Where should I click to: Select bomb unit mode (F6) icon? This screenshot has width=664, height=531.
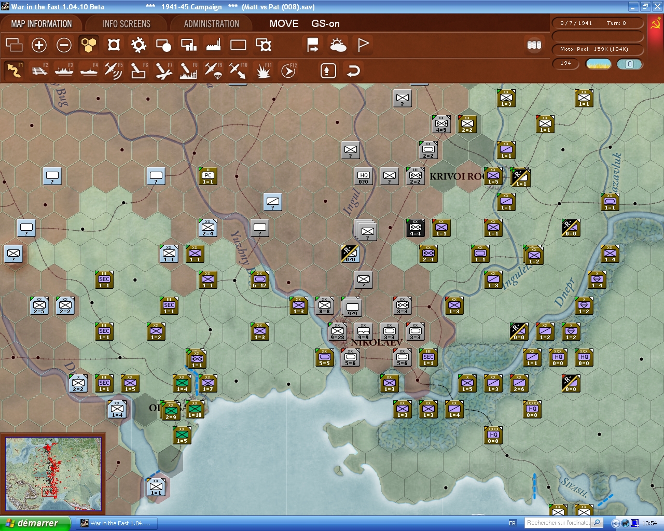coord(139,71)
